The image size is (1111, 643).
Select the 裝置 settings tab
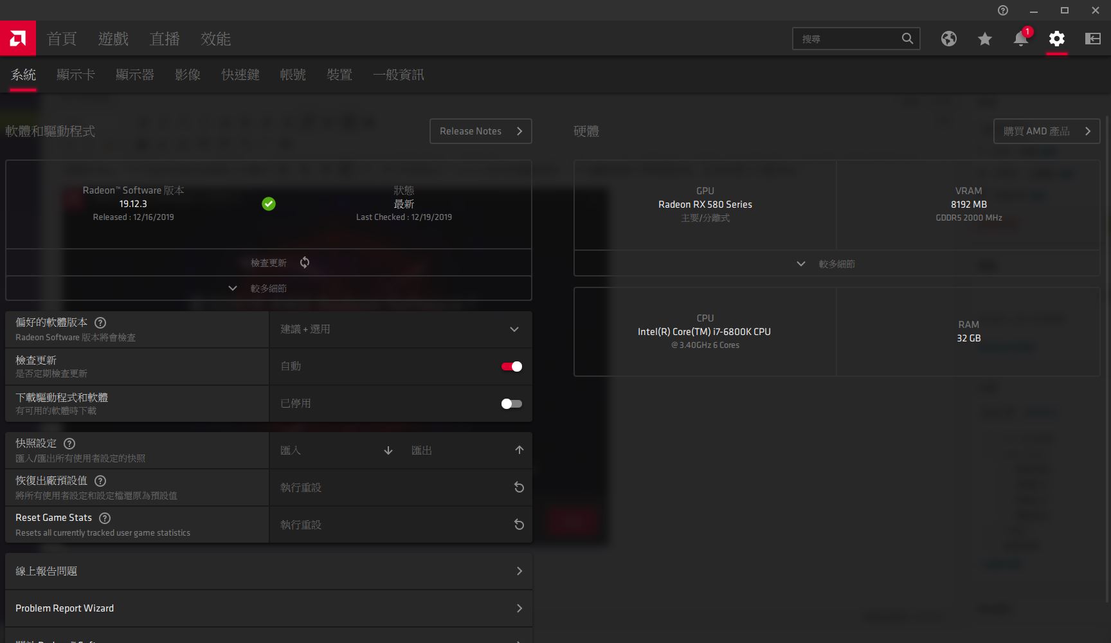pos(339,75)
